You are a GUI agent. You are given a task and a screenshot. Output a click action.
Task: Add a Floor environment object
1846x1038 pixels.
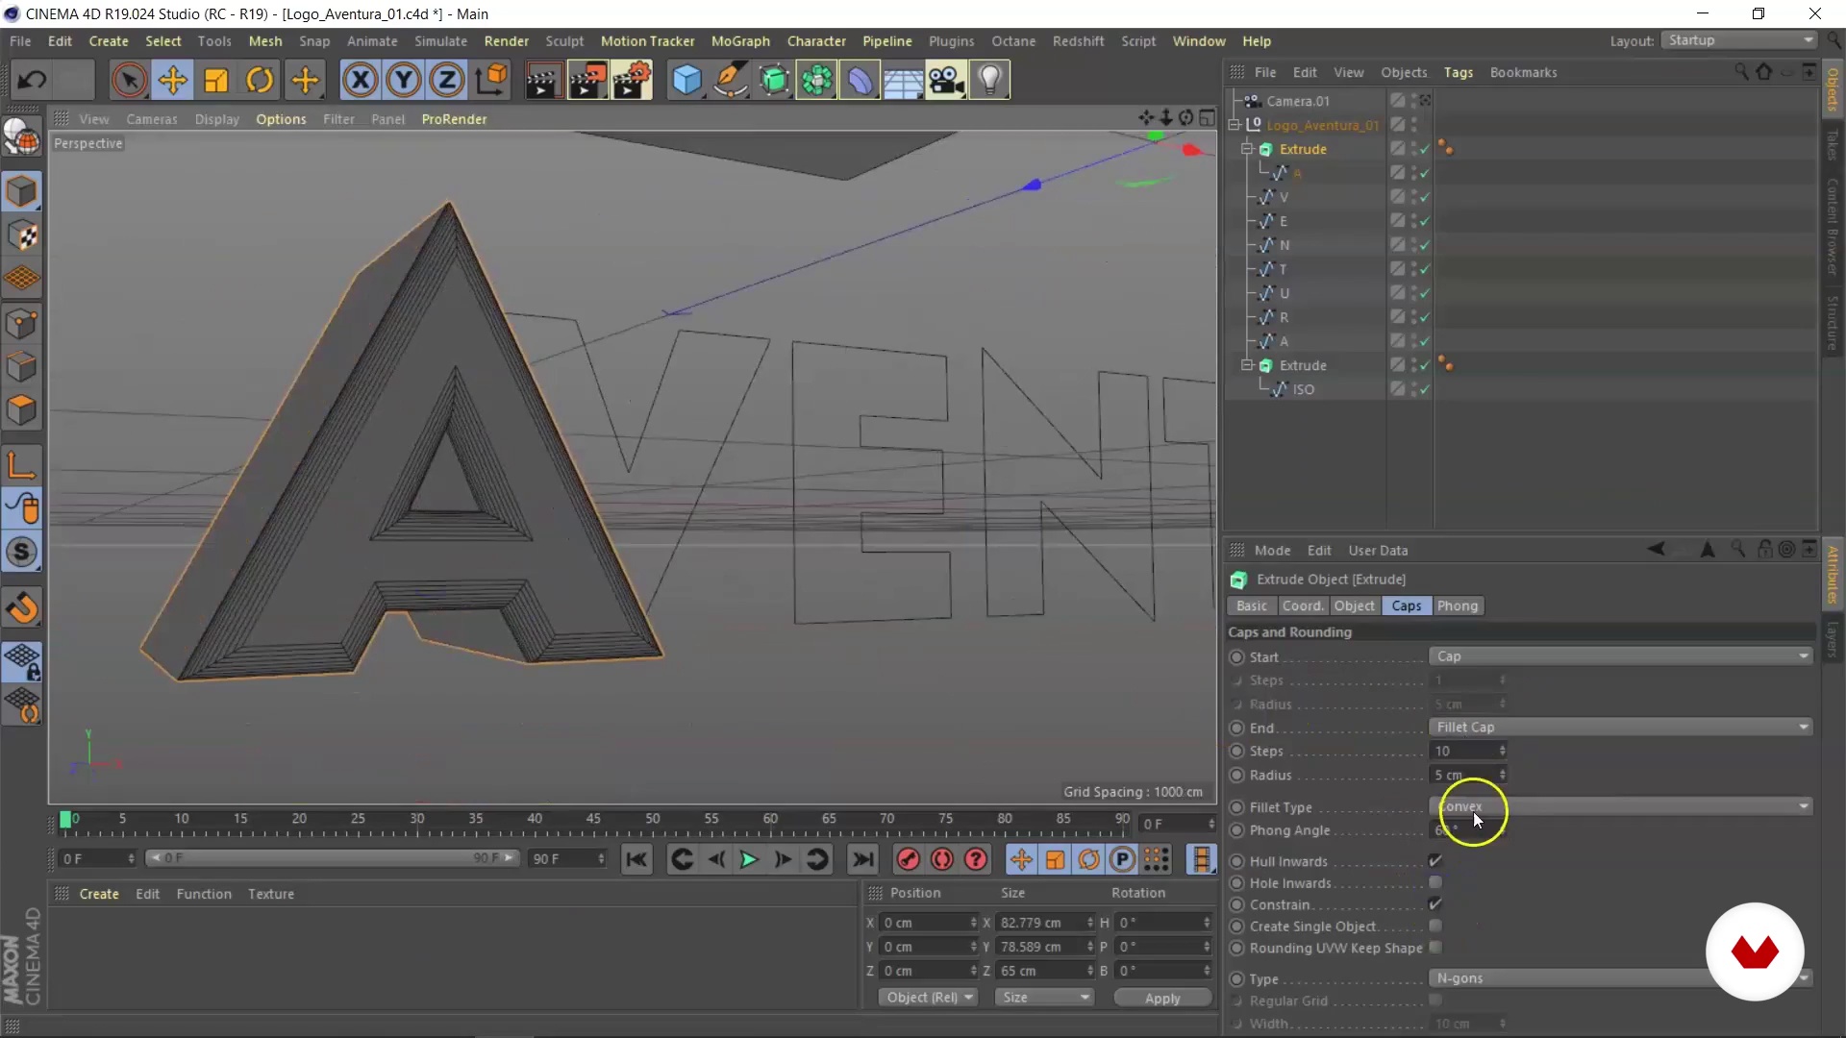coord(904,80)
